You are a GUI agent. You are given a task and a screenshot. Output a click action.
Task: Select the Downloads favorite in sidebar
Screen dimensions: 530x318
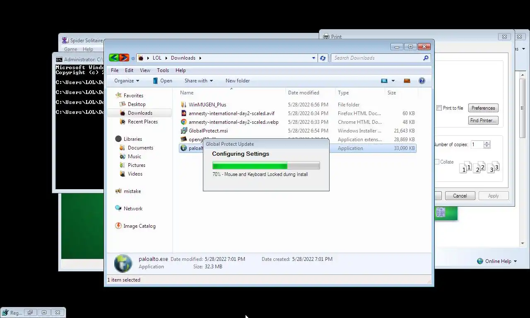(140, 113)
